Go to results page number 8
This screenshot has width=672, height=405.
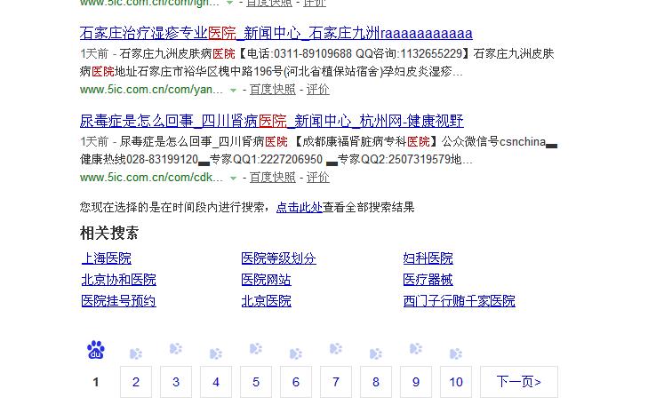click(376, 382)
